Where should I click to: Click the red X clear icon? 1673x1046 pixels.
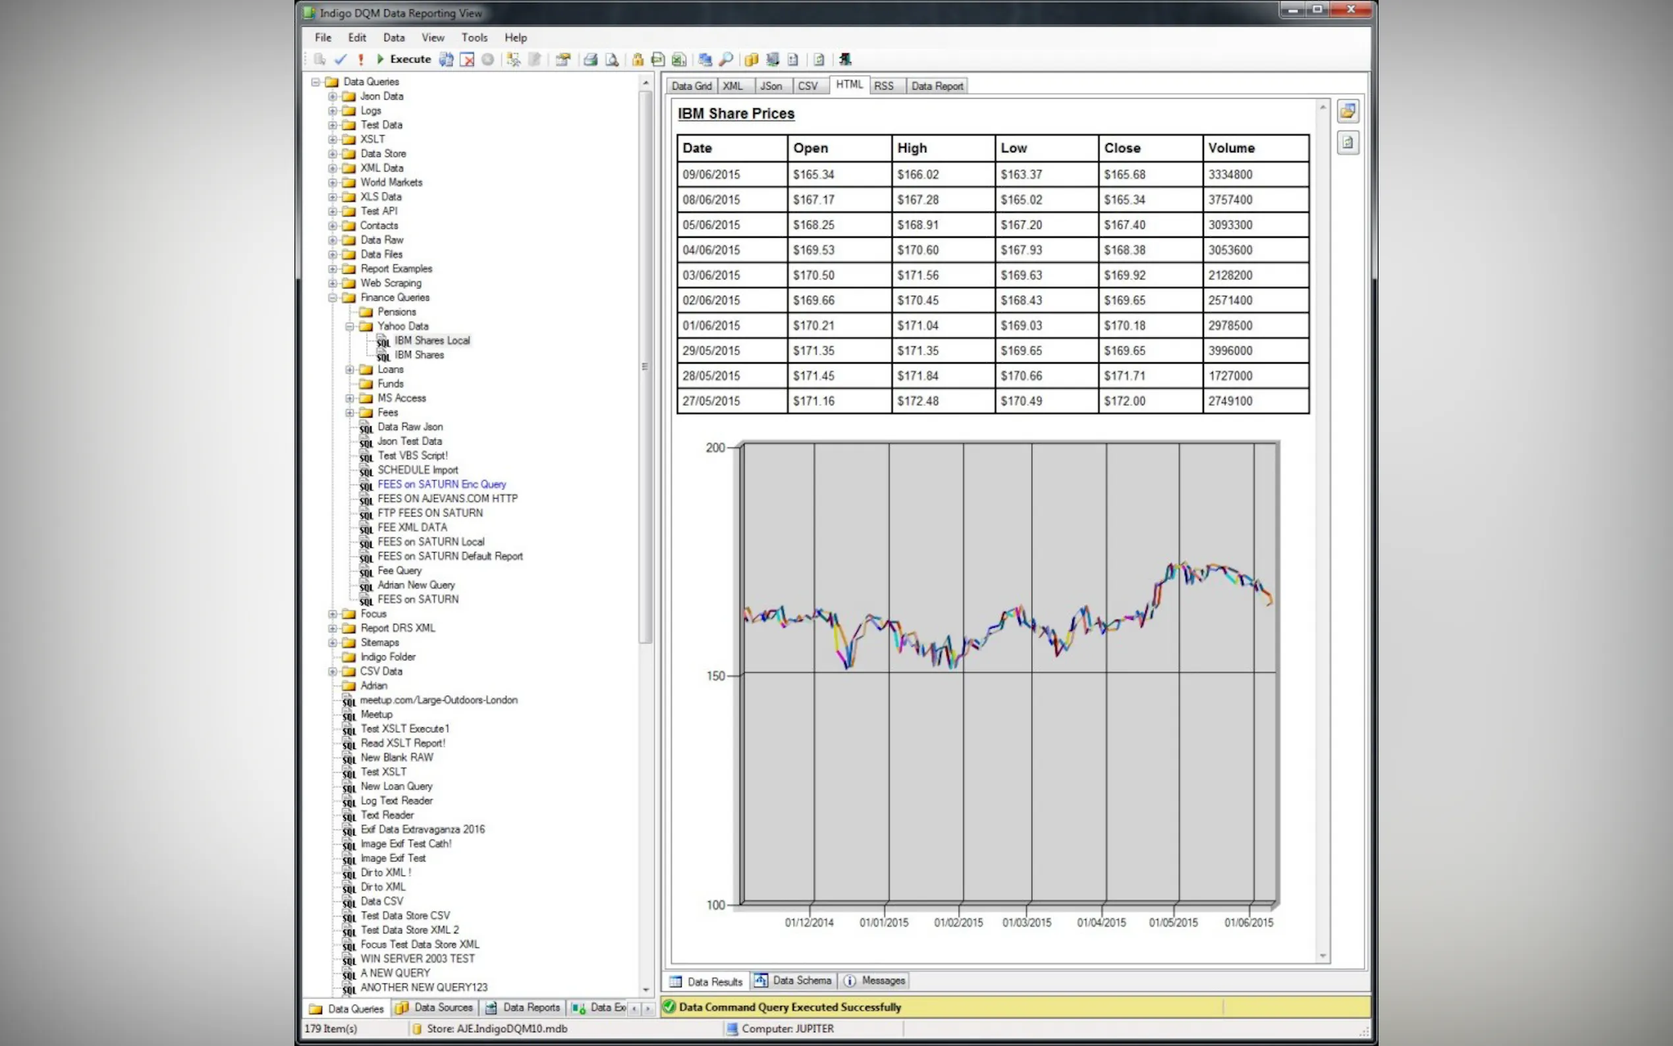click(x=468, y=59)
